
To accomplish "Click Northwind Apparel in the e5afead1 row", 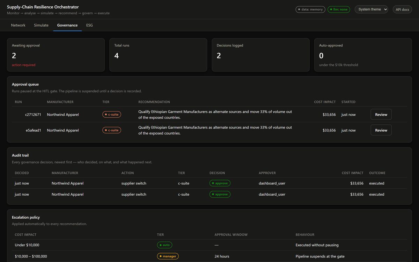I will (63, 130).
